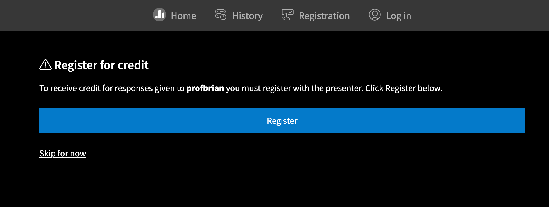
Task: Click the word 'Skip' in the underlined link
Action: point(47,153)
